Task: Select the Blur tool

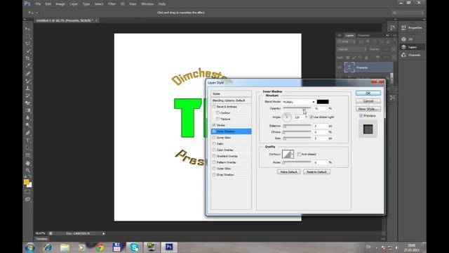Action: click(x=28, y=118)
